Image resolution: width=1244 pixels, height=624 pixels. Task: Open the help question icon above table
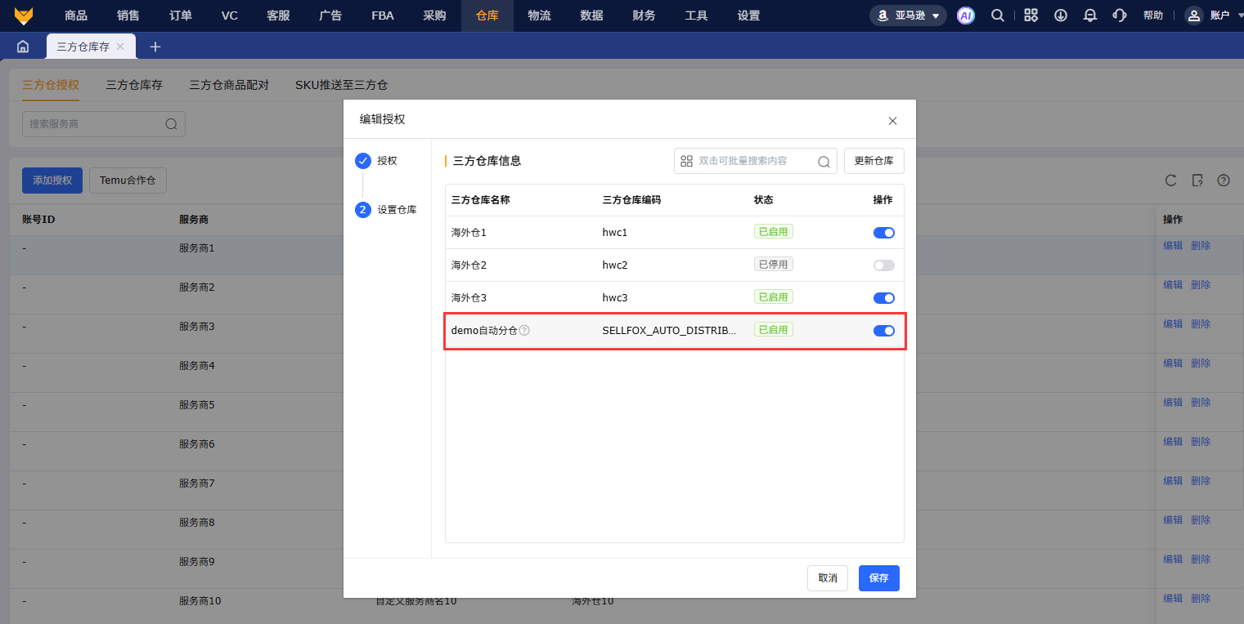point(1224,181)
